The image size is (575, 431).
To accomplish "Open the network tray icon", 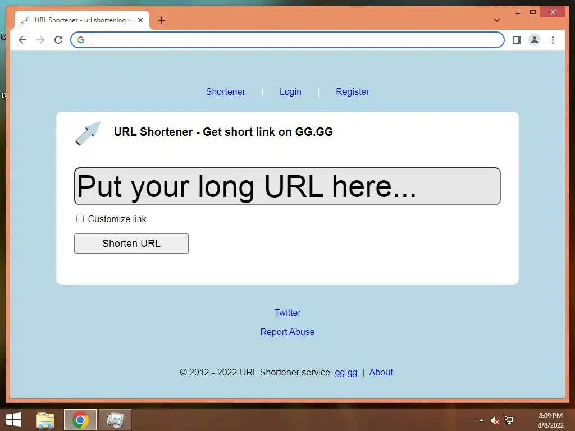I will (x=509, y=420).
